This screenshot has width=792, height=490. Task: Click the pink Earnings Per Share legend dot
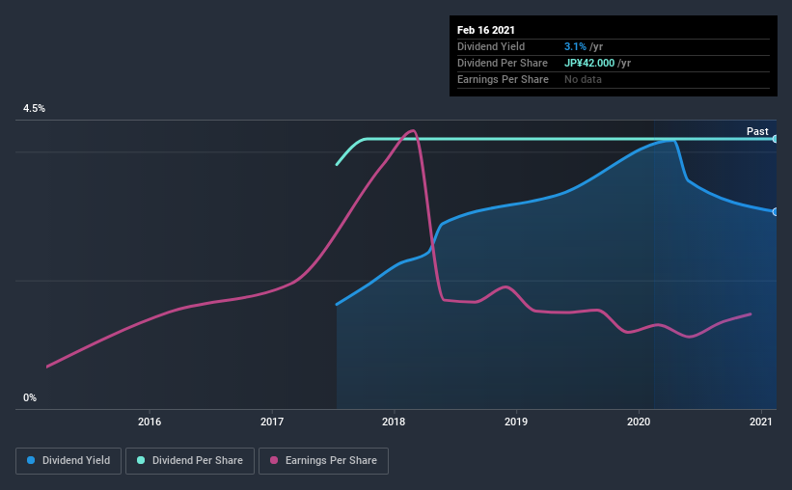[274, 460]
